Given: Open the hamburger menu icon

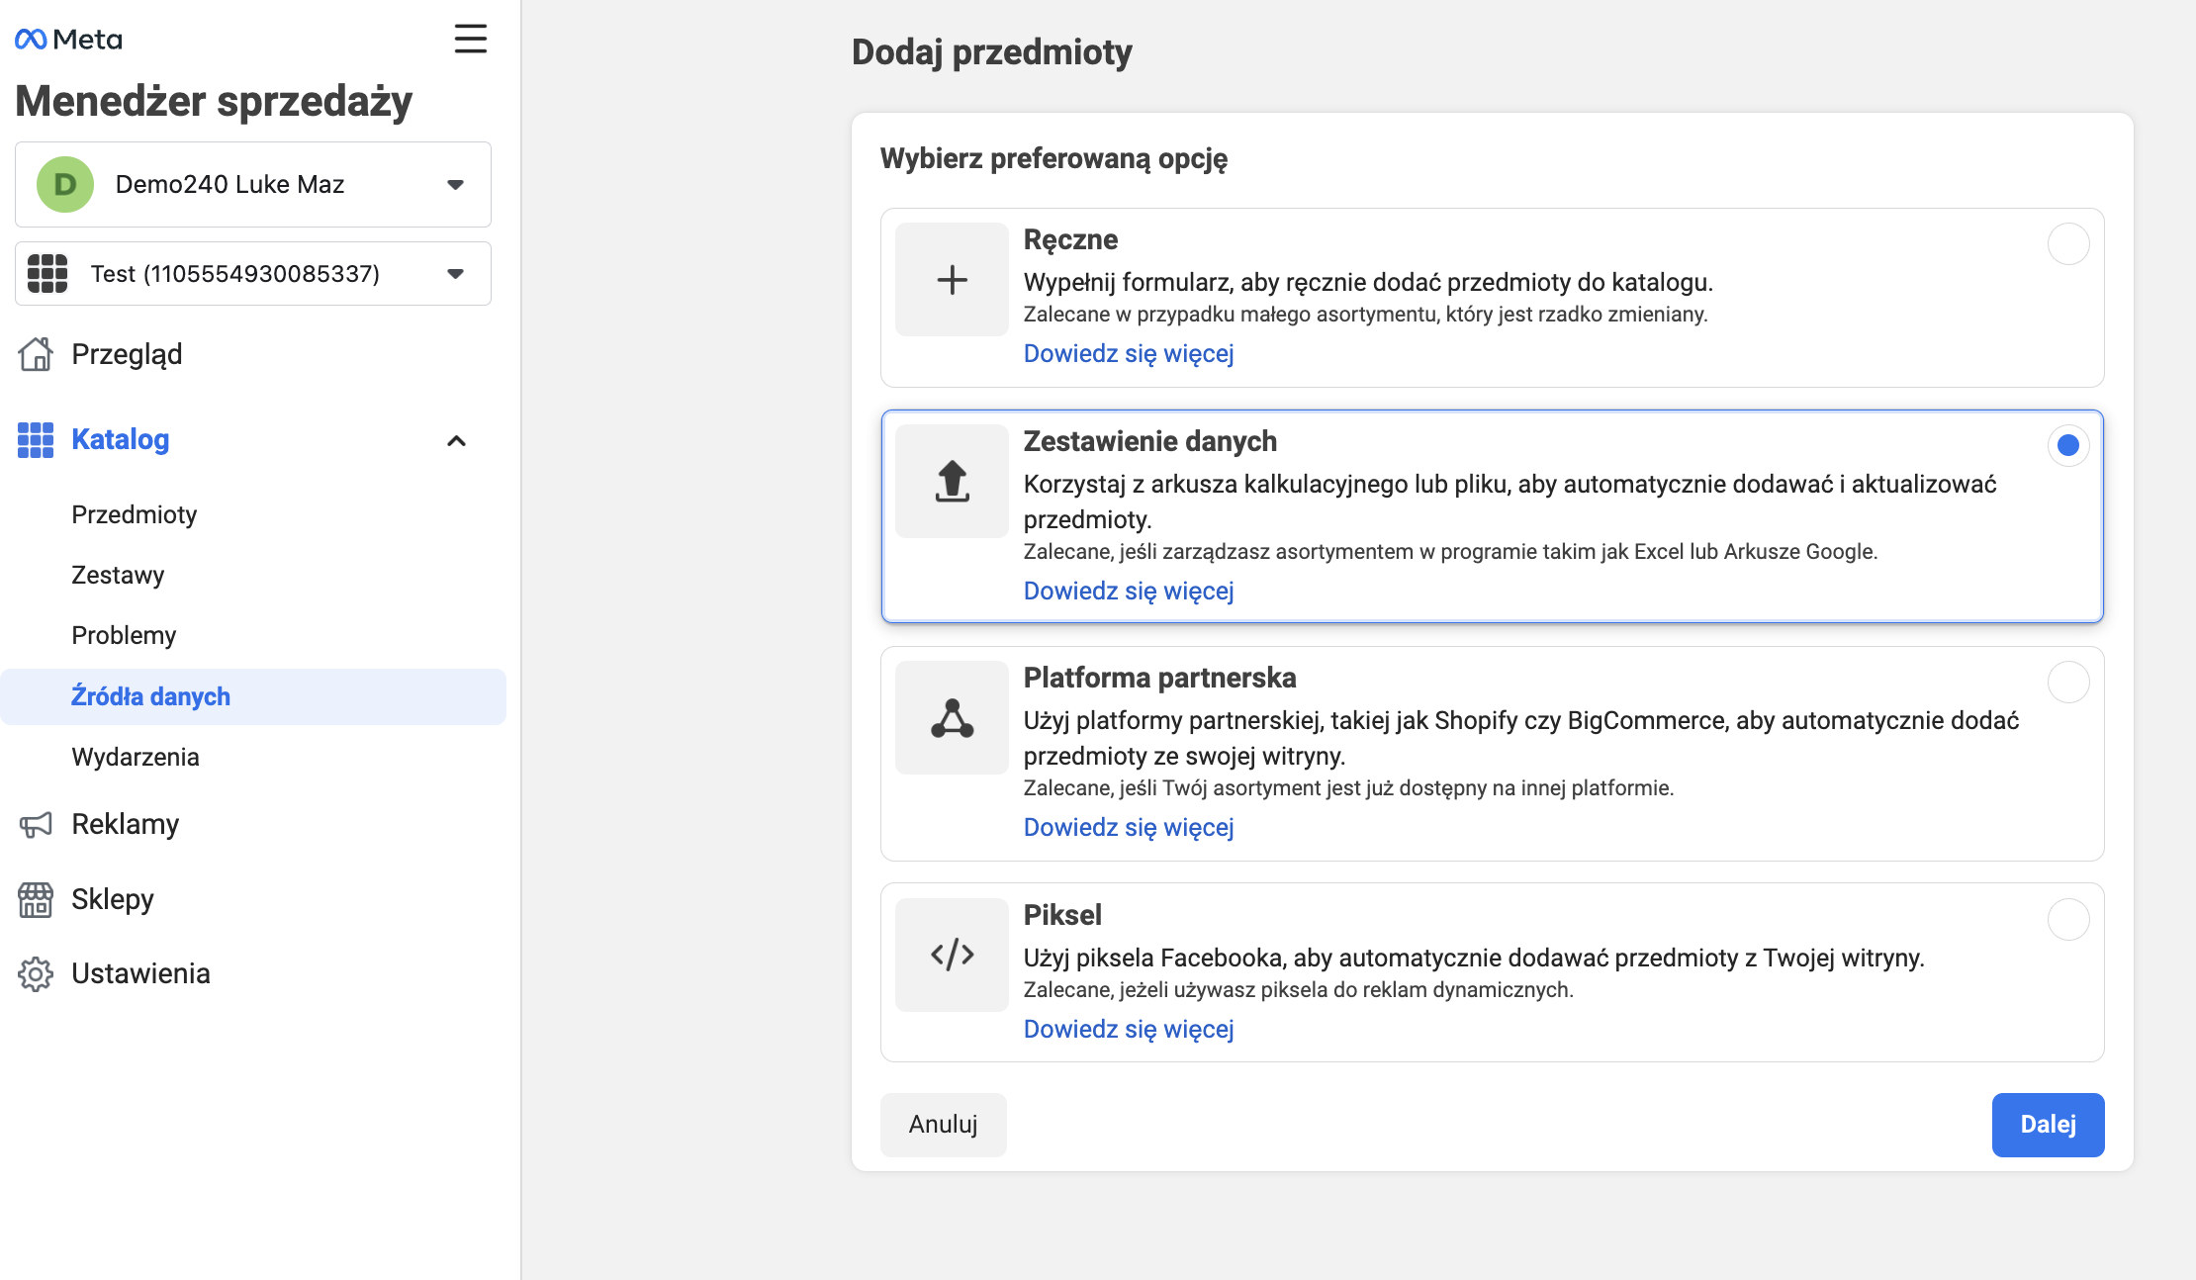Looking at the screenshot, I should point(470,39).
